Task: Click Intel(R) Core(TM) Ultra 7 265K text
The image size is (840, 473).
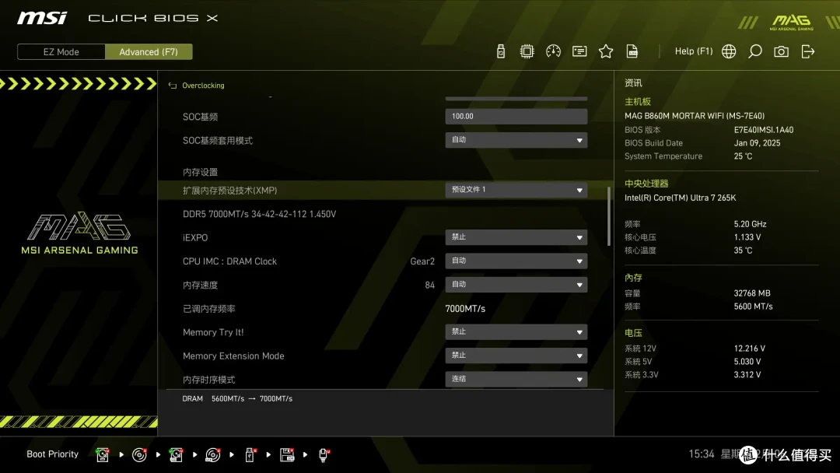Action: [x=680, y=198]
